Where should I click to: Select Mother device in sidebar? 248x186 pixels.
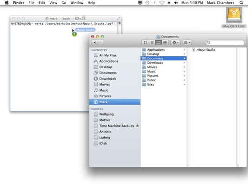click(x=114, y=120)
